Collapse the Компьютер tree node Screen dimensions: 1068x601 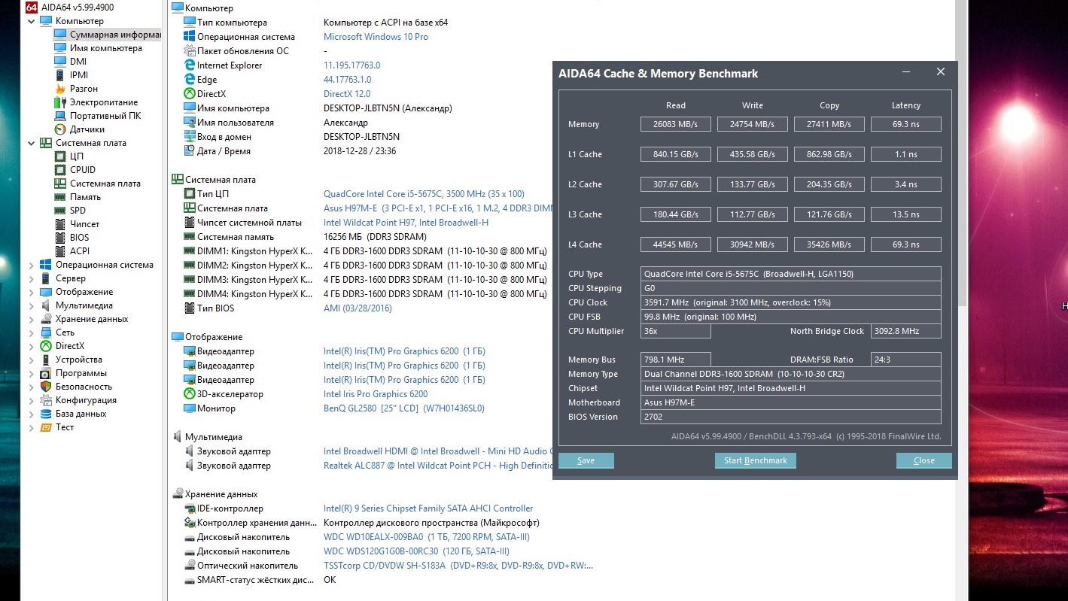click(x=31, y=21)
